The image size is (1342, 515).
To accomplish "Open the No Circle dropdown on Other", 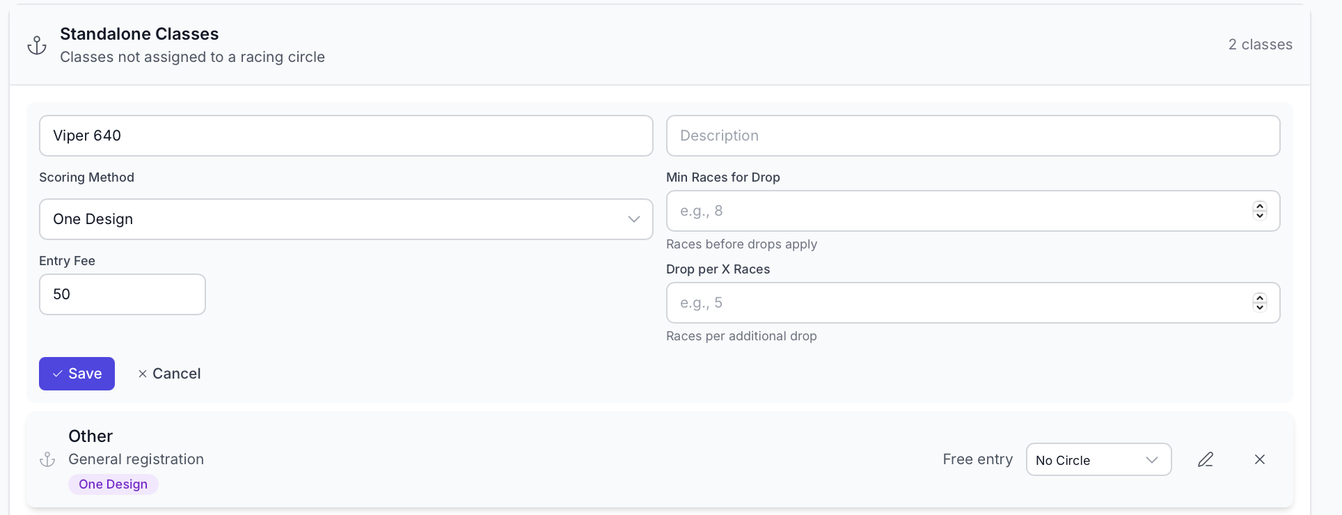I will coord(1098,459).
